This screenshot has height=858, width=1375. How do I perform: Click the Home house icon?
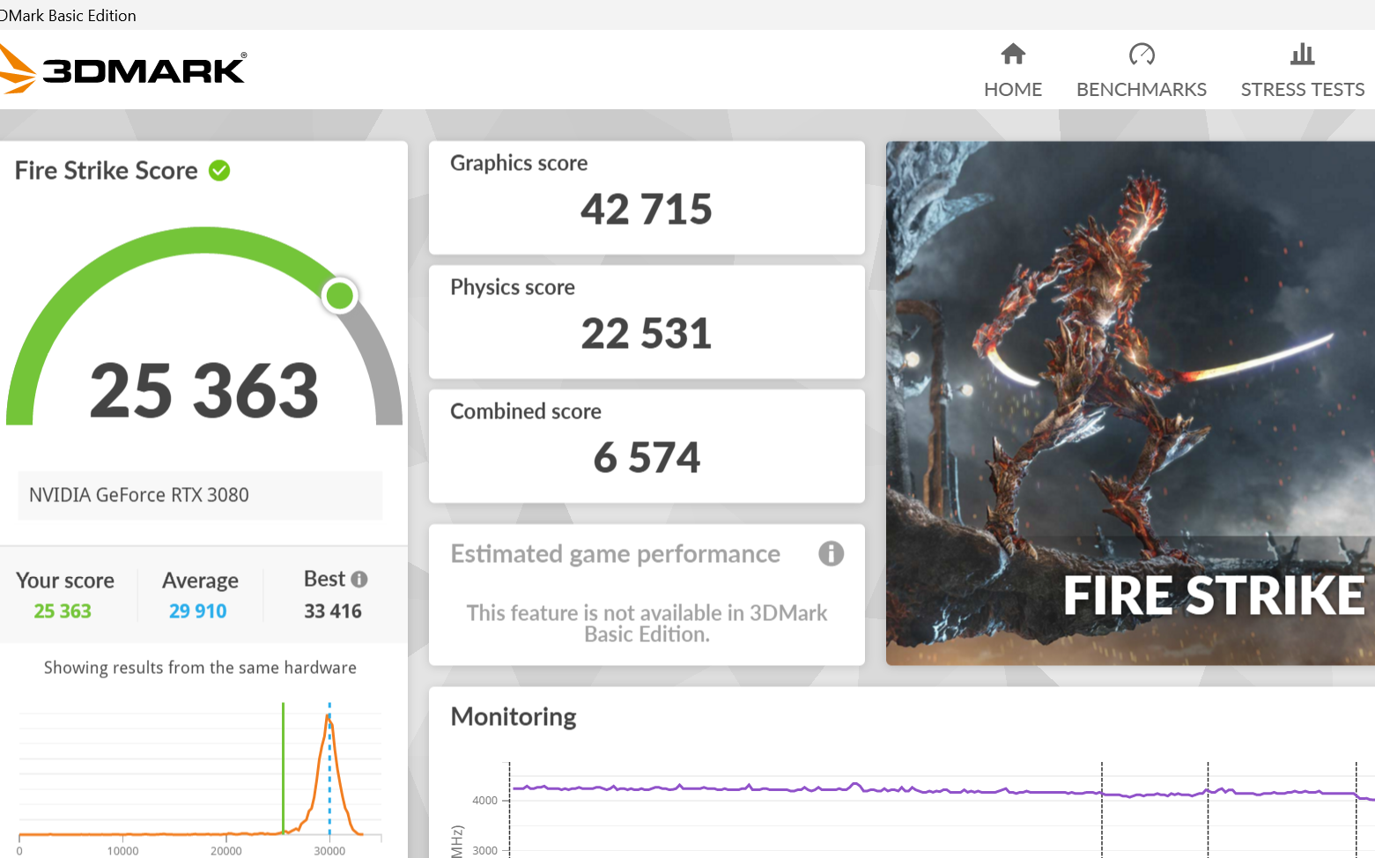tap(1013, 55)
